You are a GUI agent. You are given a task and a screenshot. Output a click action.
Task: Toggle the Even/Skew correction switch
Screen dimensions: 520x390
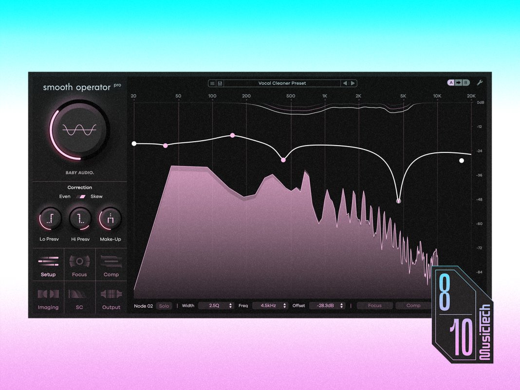pos(81,196)
